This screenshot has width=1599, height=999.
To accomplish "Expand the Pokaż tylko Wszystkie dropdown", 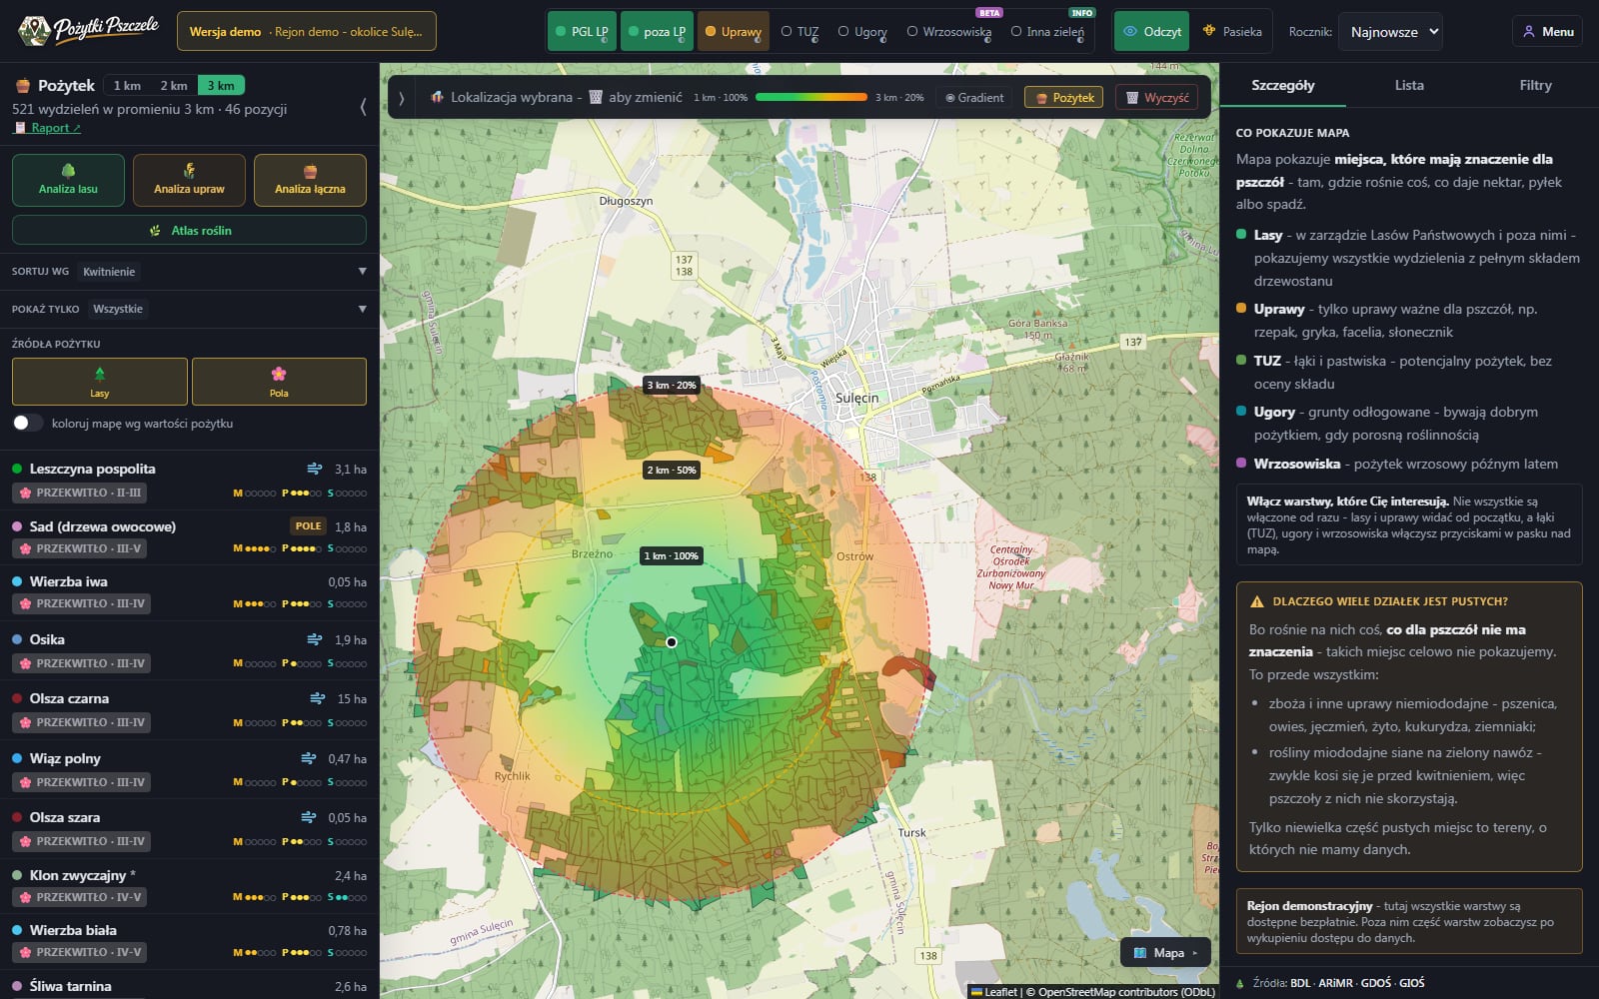I will point(189,309).
